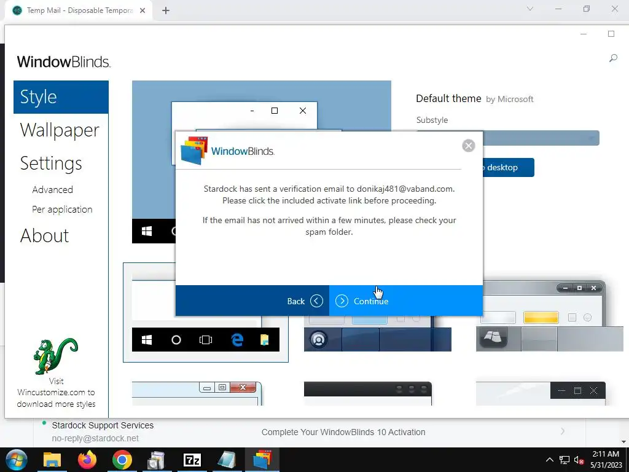Open a new browser tab
This screenshot has height=472, width=629.
(166, 10)
